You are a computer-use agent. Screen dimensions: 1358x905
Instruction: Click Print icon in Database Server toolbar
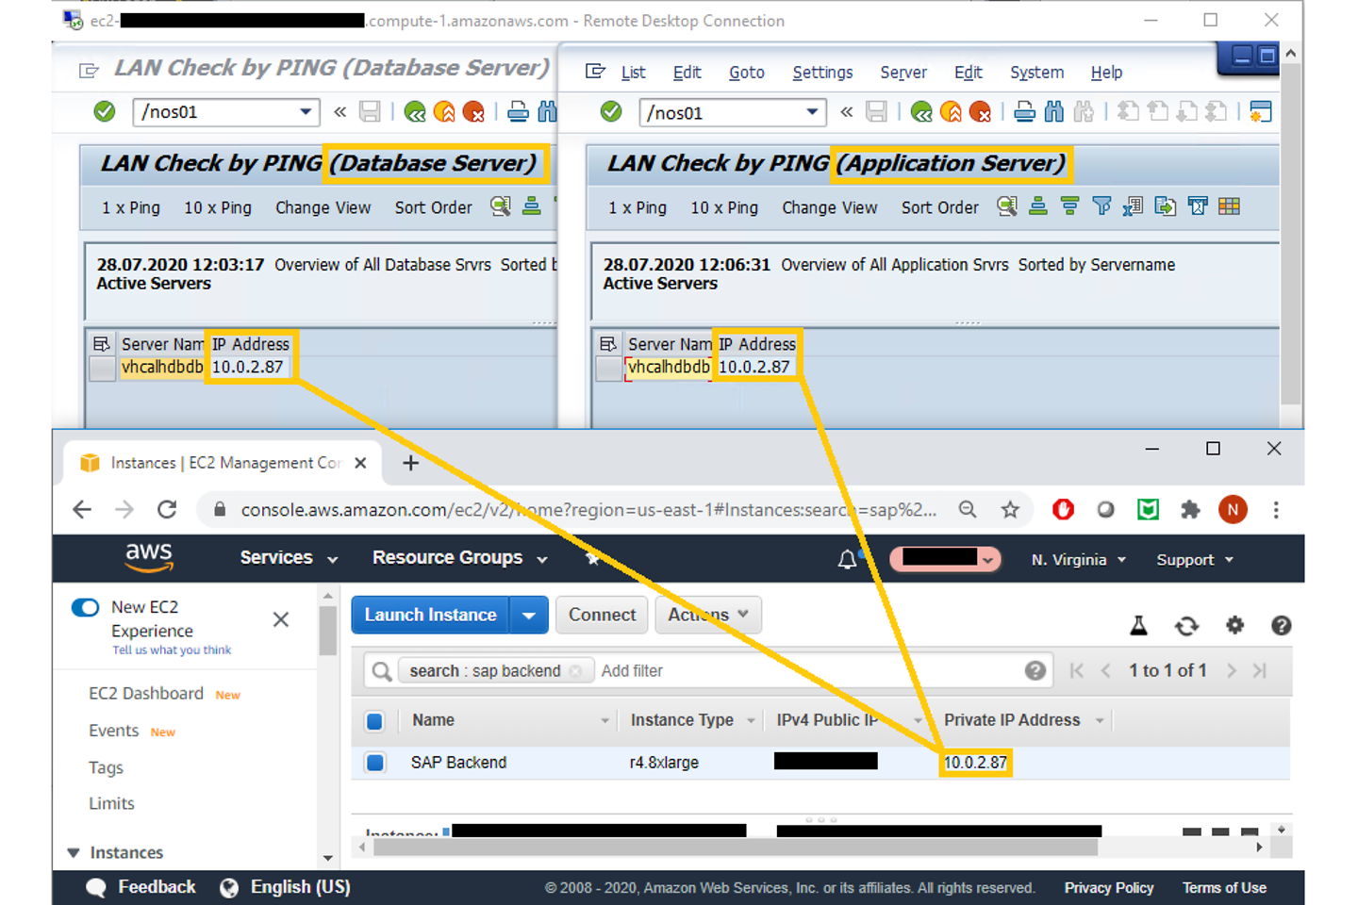point(518,113)
